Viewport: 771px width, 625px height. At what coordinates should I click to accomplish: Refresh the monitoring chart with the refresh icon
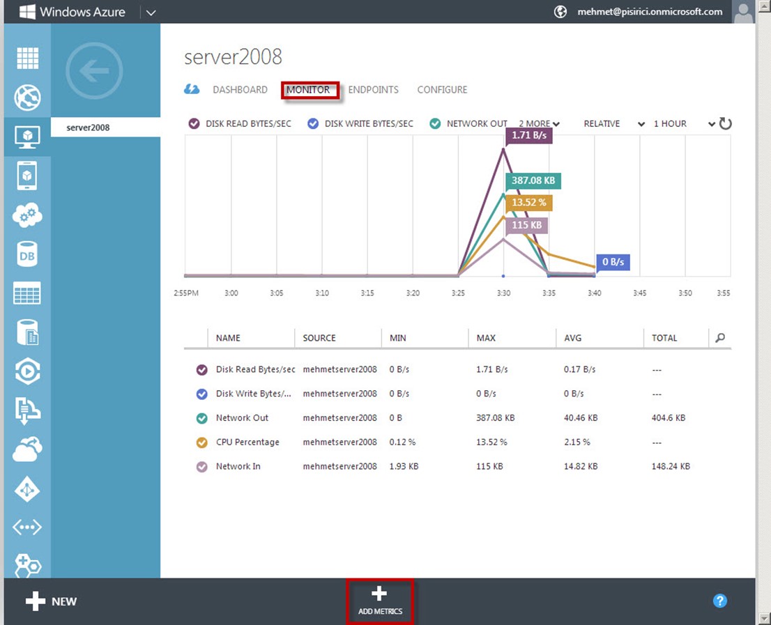click(726, 124)
